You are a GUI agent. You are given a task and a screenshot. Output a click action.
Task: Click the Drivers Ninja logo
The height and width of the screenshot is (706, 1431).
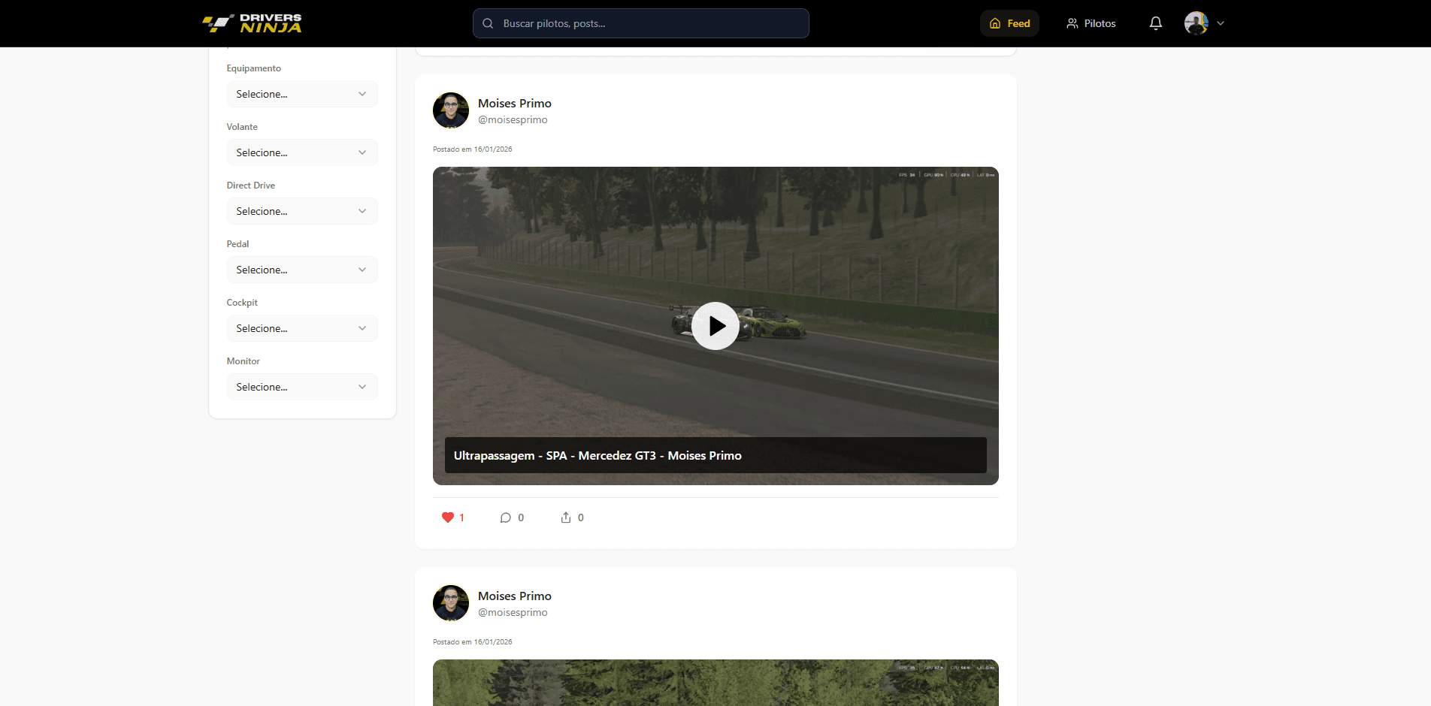tap(252, 23)
